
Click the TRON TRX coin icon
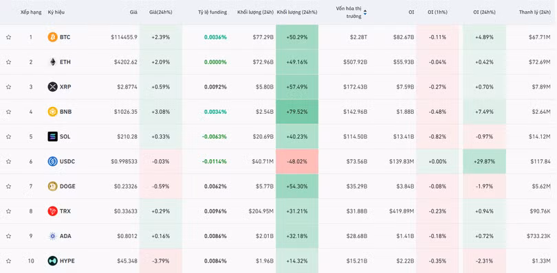pyautogui.click(x=52, y=211)
